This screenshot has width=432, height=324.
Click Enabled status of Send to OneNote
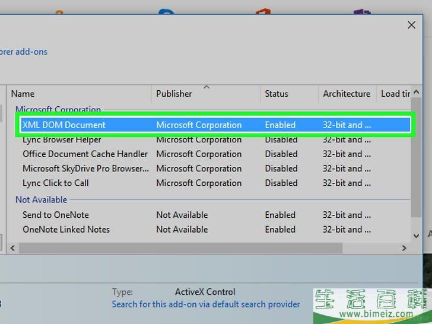click(280, 215)
